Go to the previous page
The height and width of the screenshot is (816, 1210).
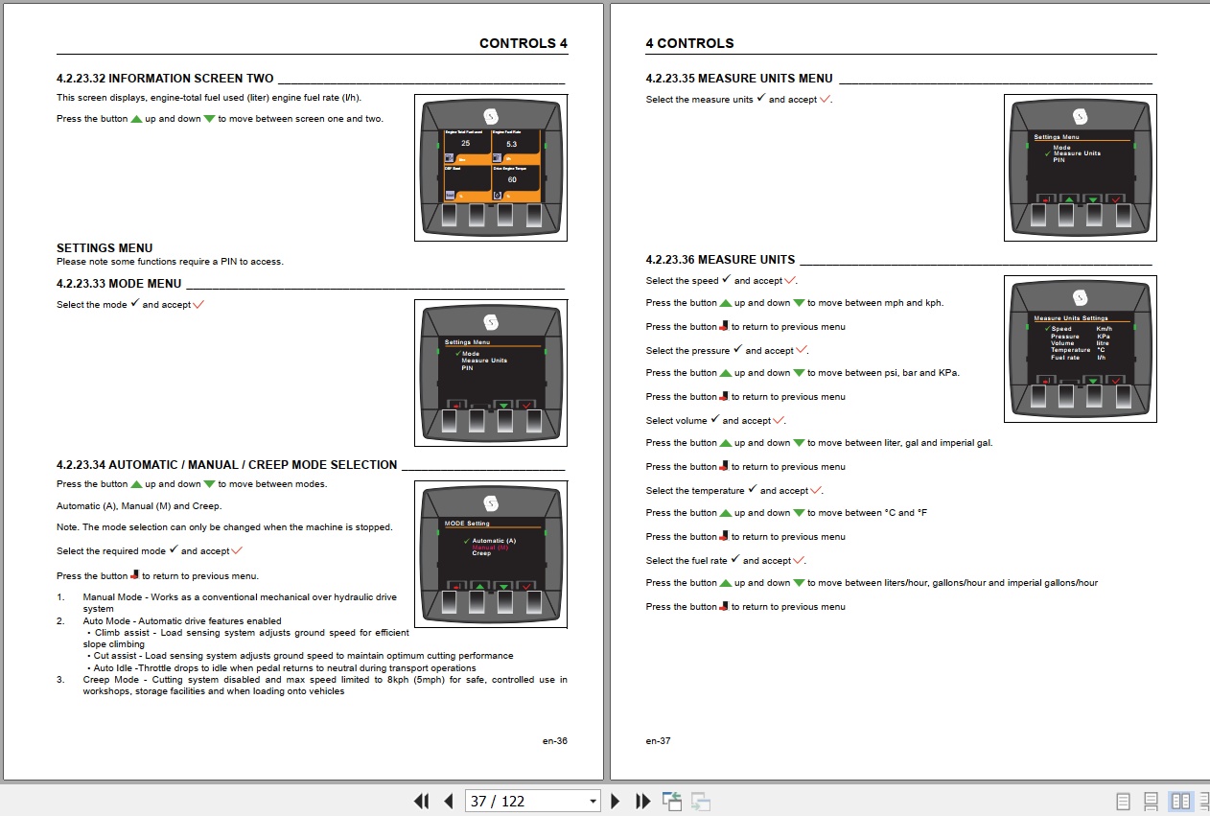click(448, 801)
